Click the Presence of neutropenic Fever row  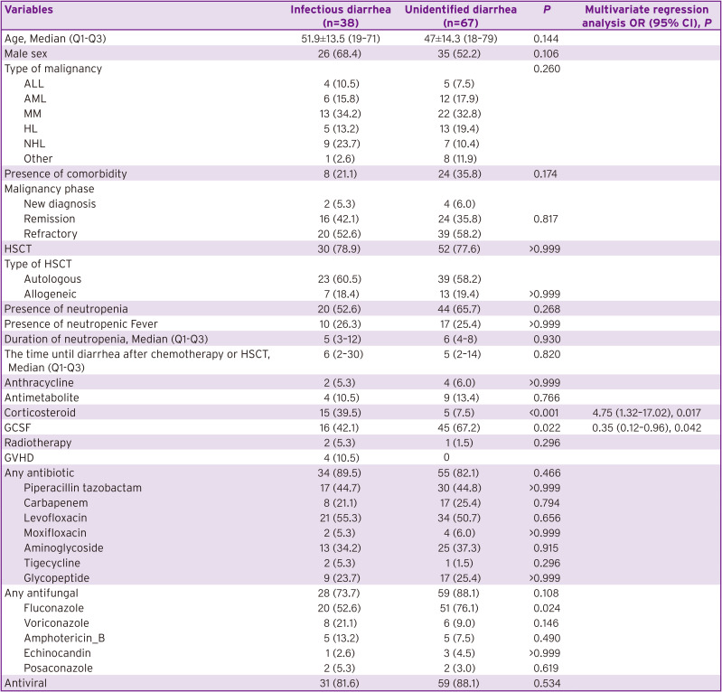361,324
